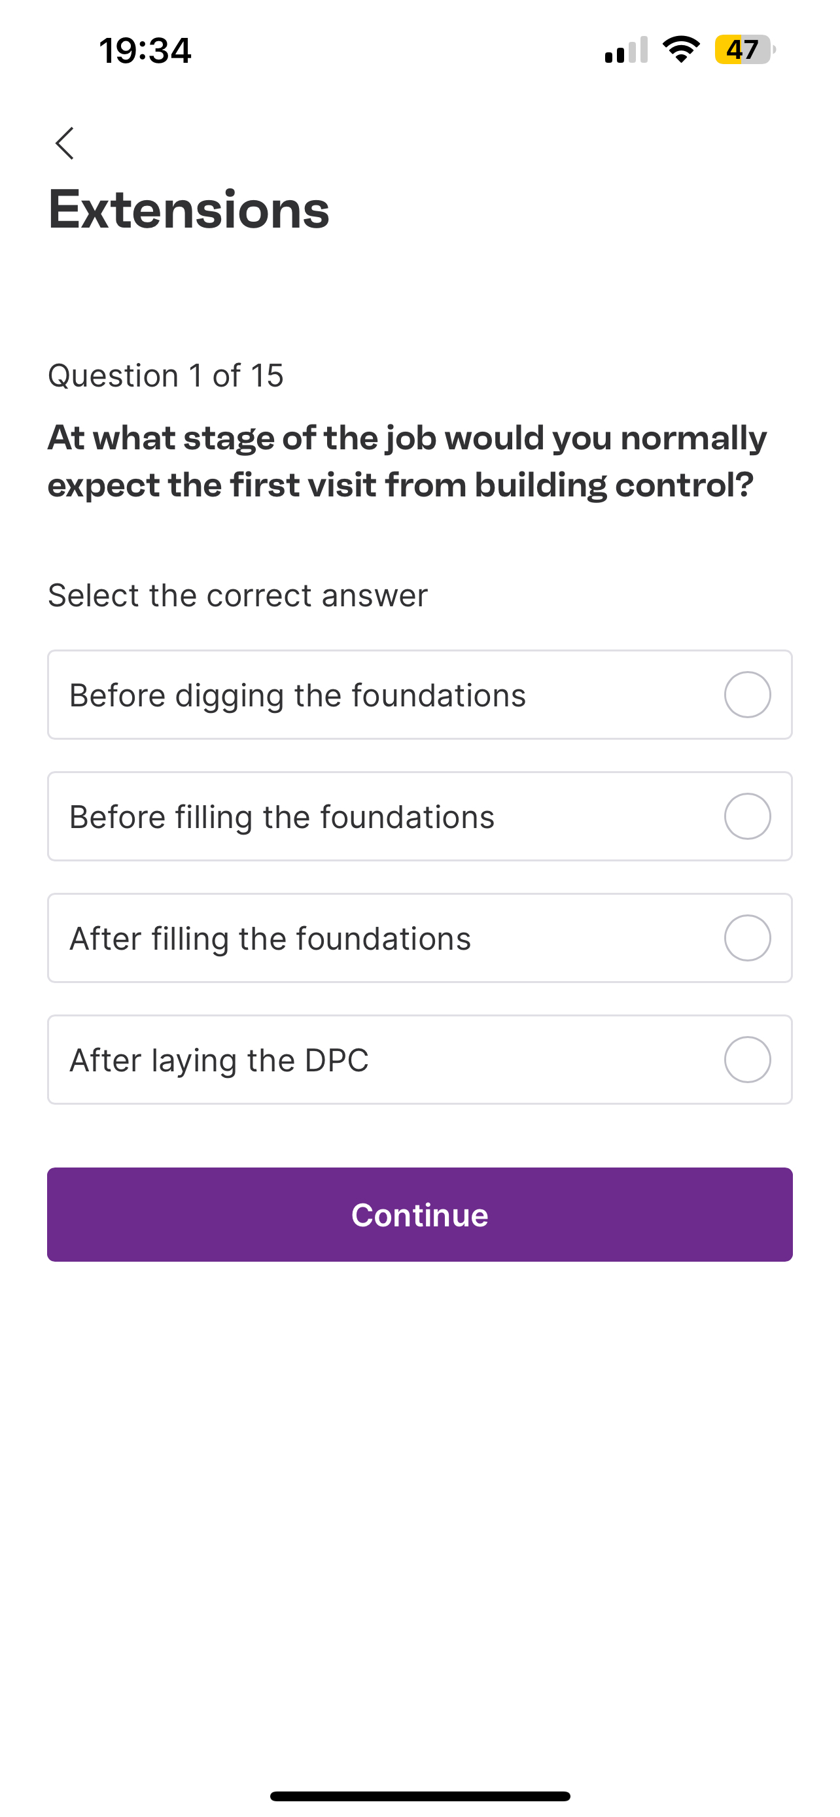Tap the Wi-Fi status icon
Viewport: 840px width, 1817px height.
coord(681,49)
